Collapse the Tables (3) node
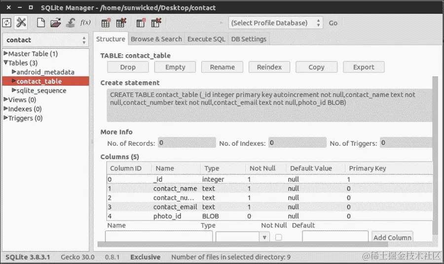The width and height of the screenshot is (444, 264). [x=5, y=63]
